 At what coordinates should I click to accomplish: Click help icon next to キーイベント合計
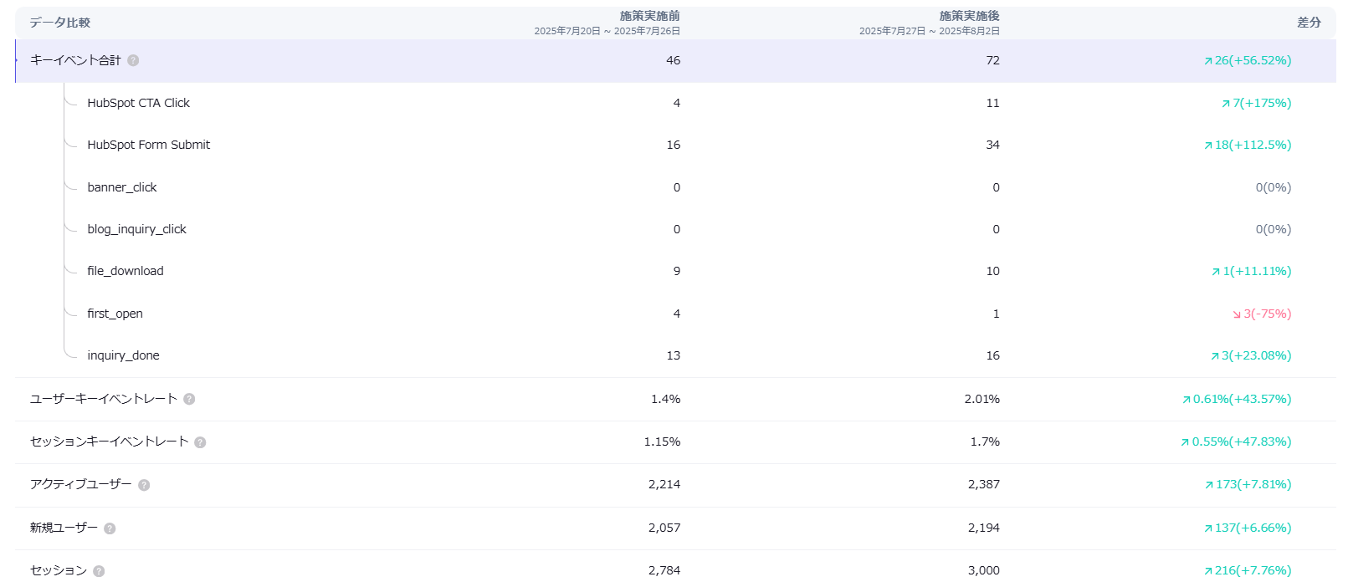(133, 61)
